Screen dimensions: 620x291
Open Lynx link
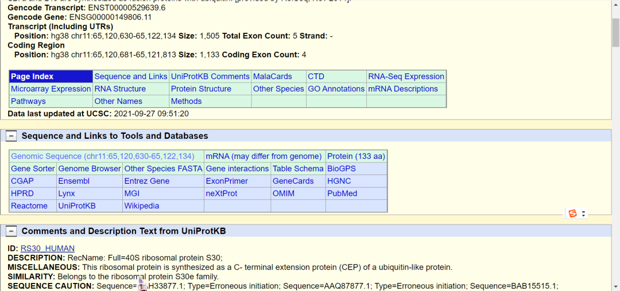coord(67,193)
